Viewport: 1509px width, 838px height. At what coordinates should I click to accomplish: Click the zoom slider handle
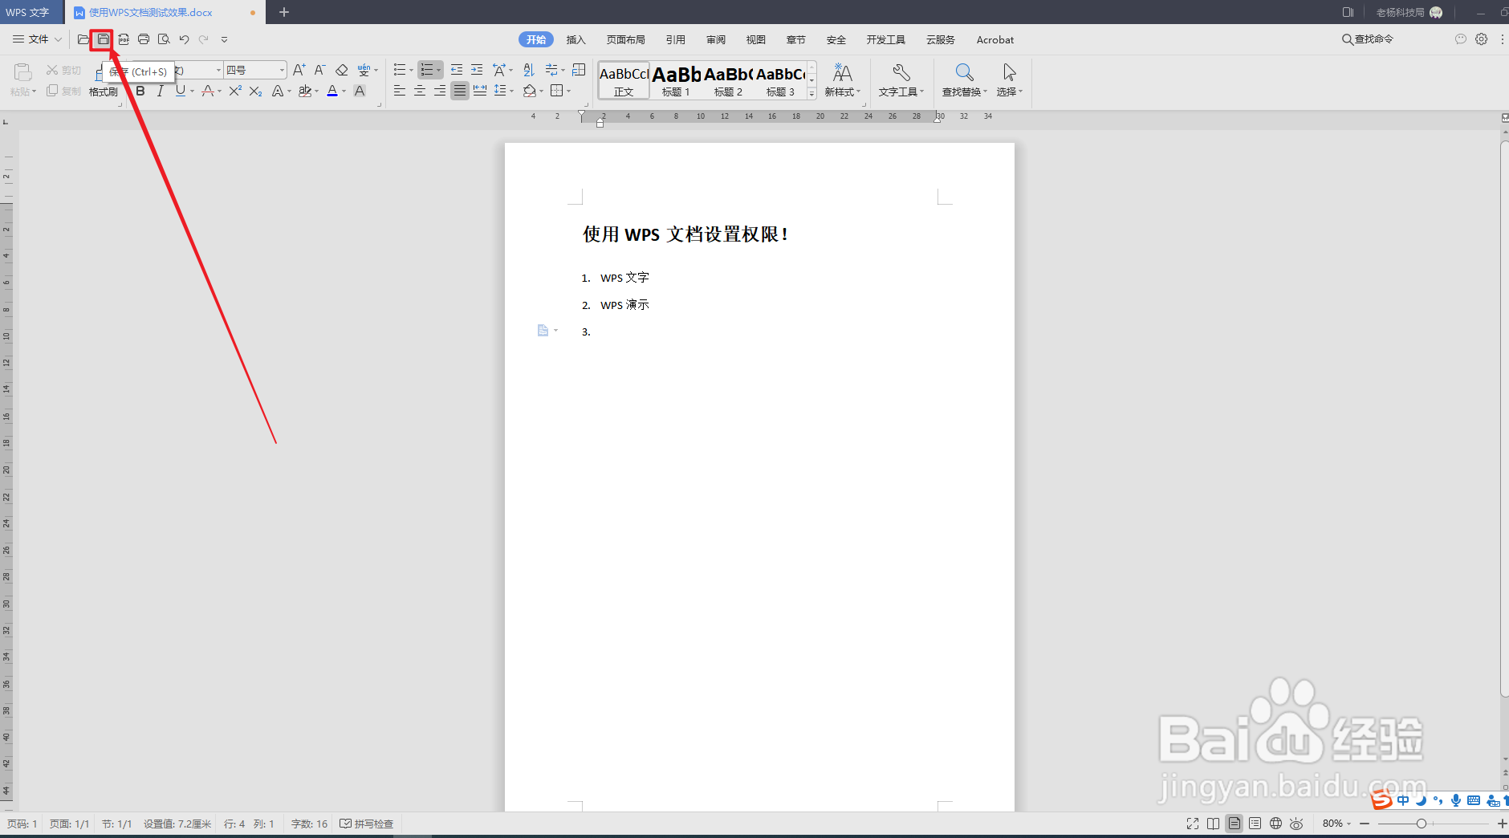click(1421, 824)
